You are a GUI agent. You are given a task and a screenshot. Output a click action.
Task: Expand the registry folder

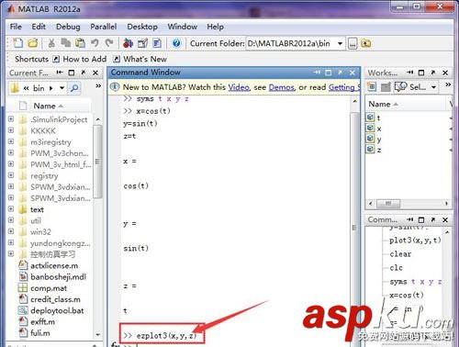(11, 175)
